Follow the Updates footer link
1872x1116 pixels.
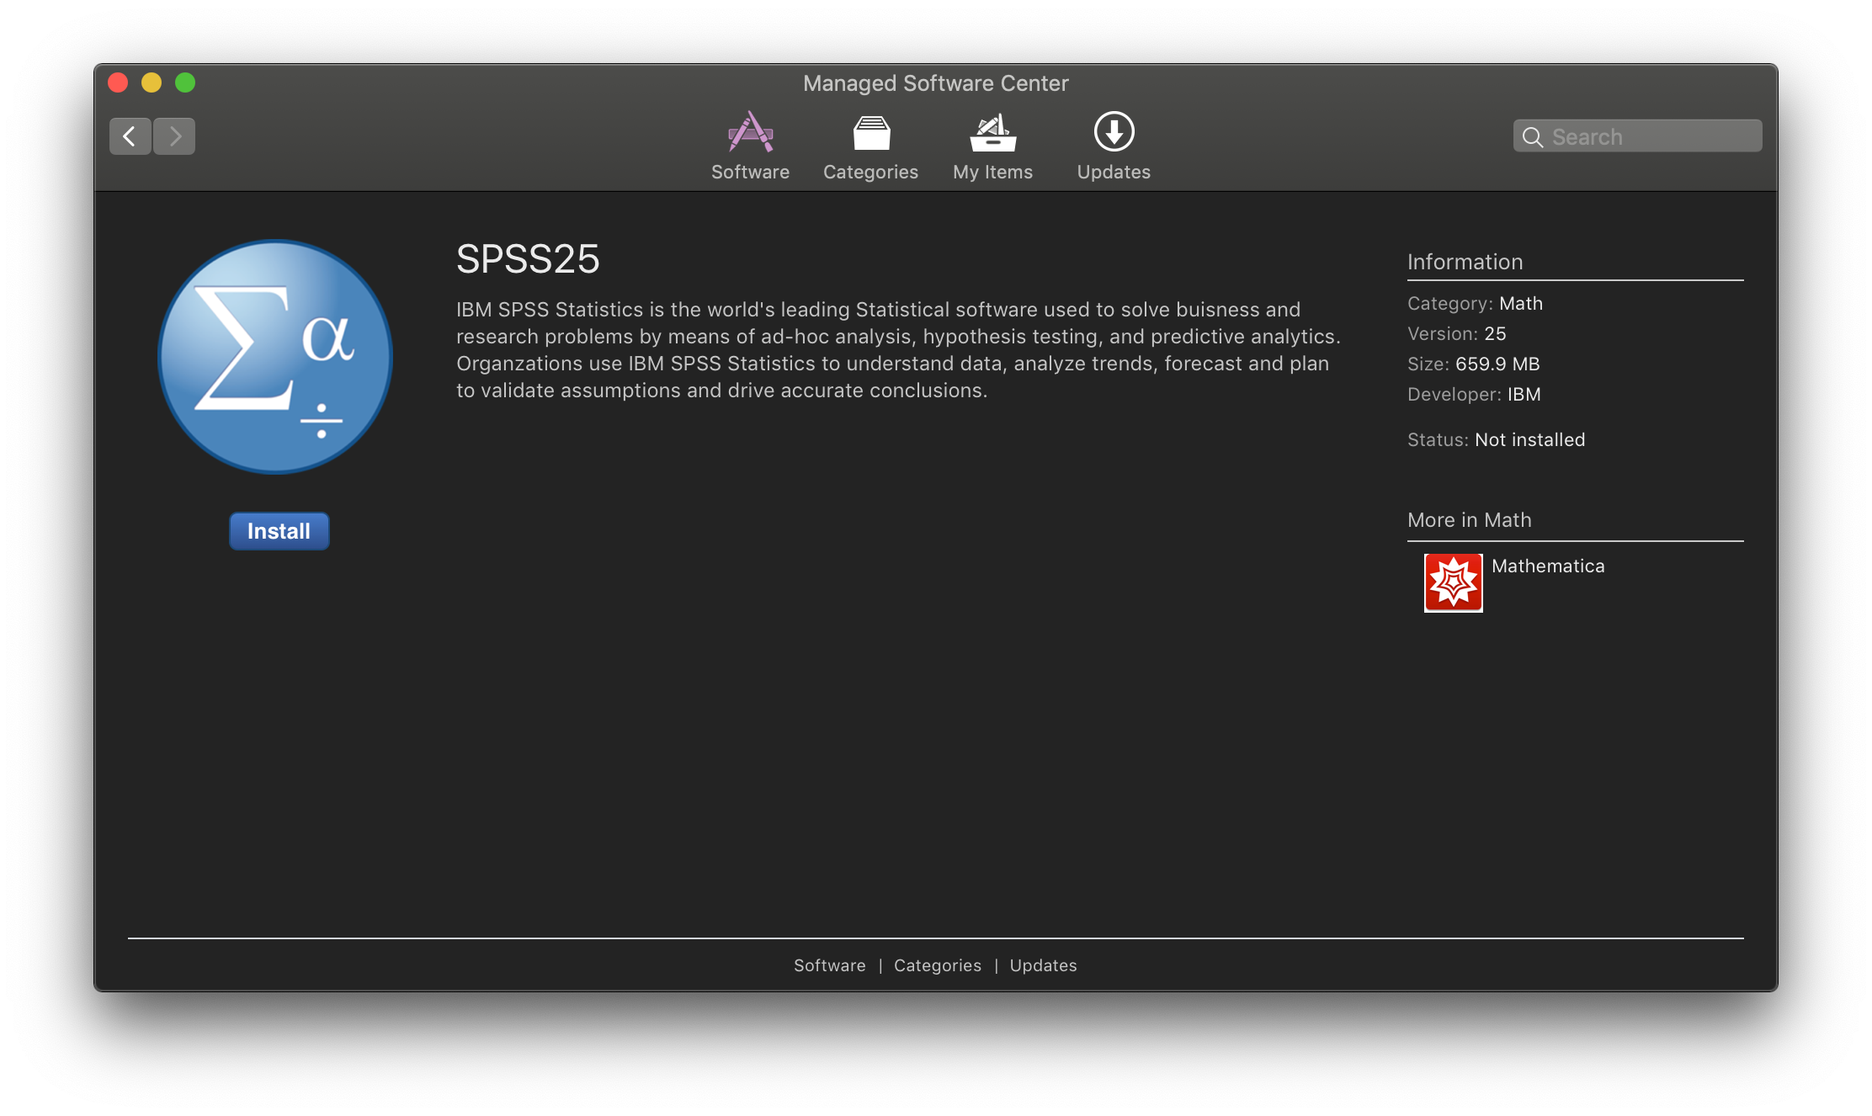click(x=1043, y=965)
